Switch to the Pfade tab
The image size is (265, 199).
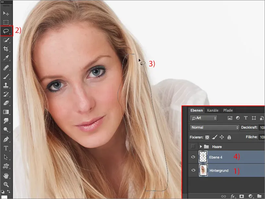(x=228, y=110)
